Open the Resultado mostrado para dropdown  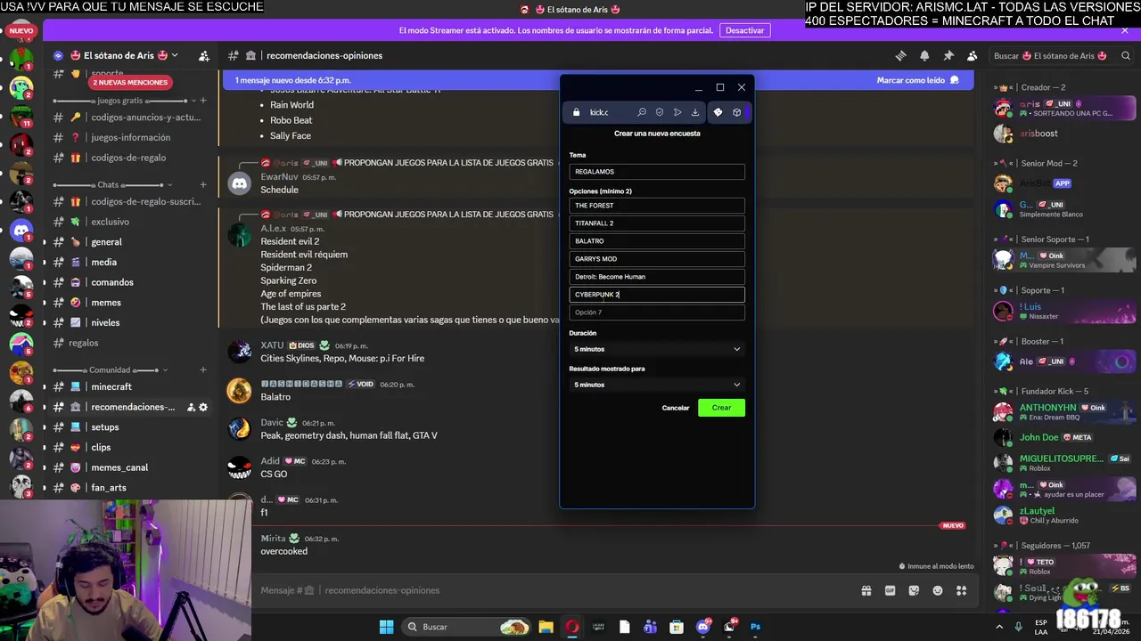pyautogui.click(x=657, y=385)
